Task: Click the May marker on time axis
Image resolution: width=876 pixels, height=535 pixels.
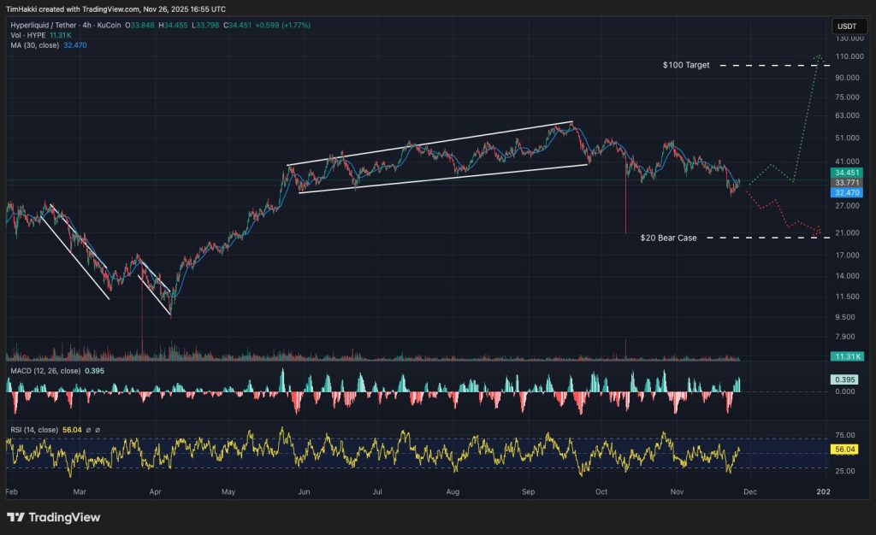Action: click(228, 492)
